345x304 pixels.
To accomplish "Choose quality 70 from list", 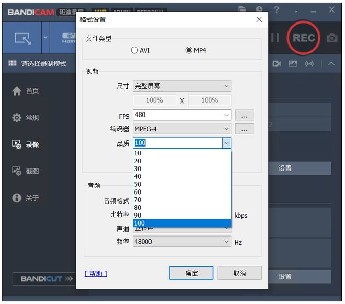I will [182, 200].
